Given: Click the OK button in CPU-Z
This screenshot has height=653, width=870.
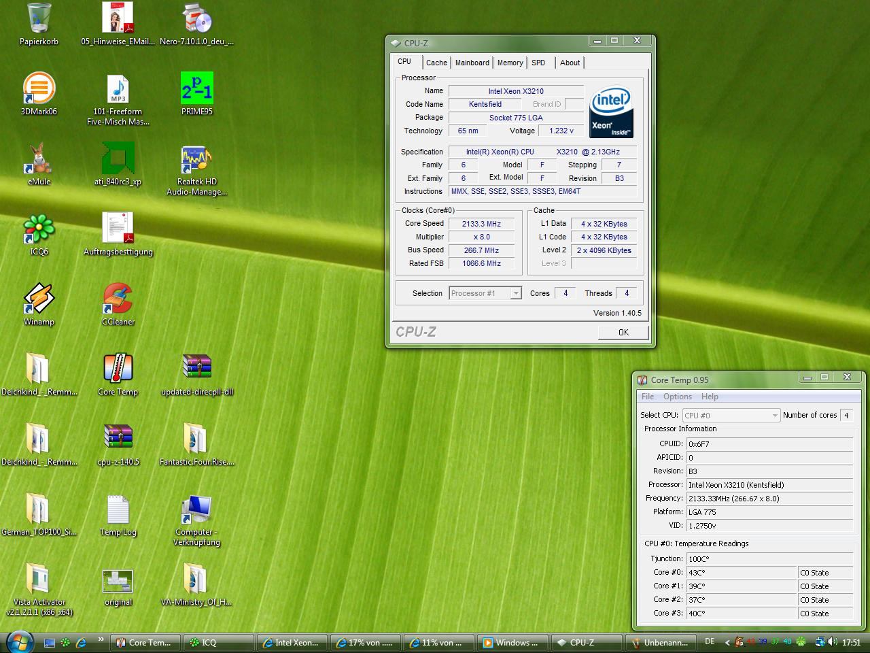Looking at the screenshot, I should pos(623,332).
